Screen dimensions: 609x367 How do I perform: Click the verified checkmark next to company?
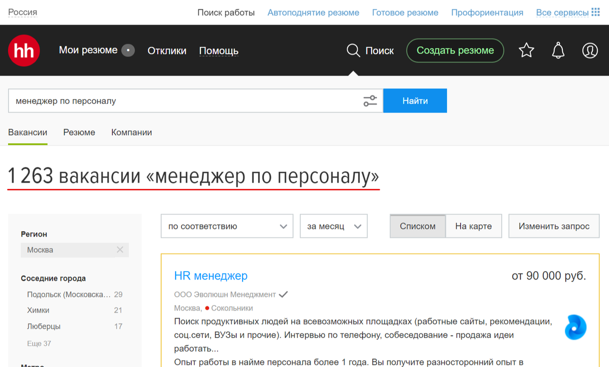(x=284, y=294)
